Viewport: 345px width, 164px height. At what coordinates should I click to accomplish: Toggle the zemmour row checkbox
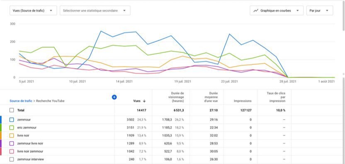pos(12,120)
